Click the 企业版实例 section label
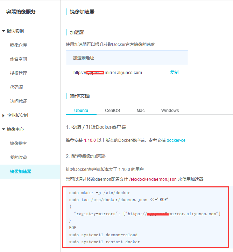This screenshot has width=233, height=252. point(17,115)
